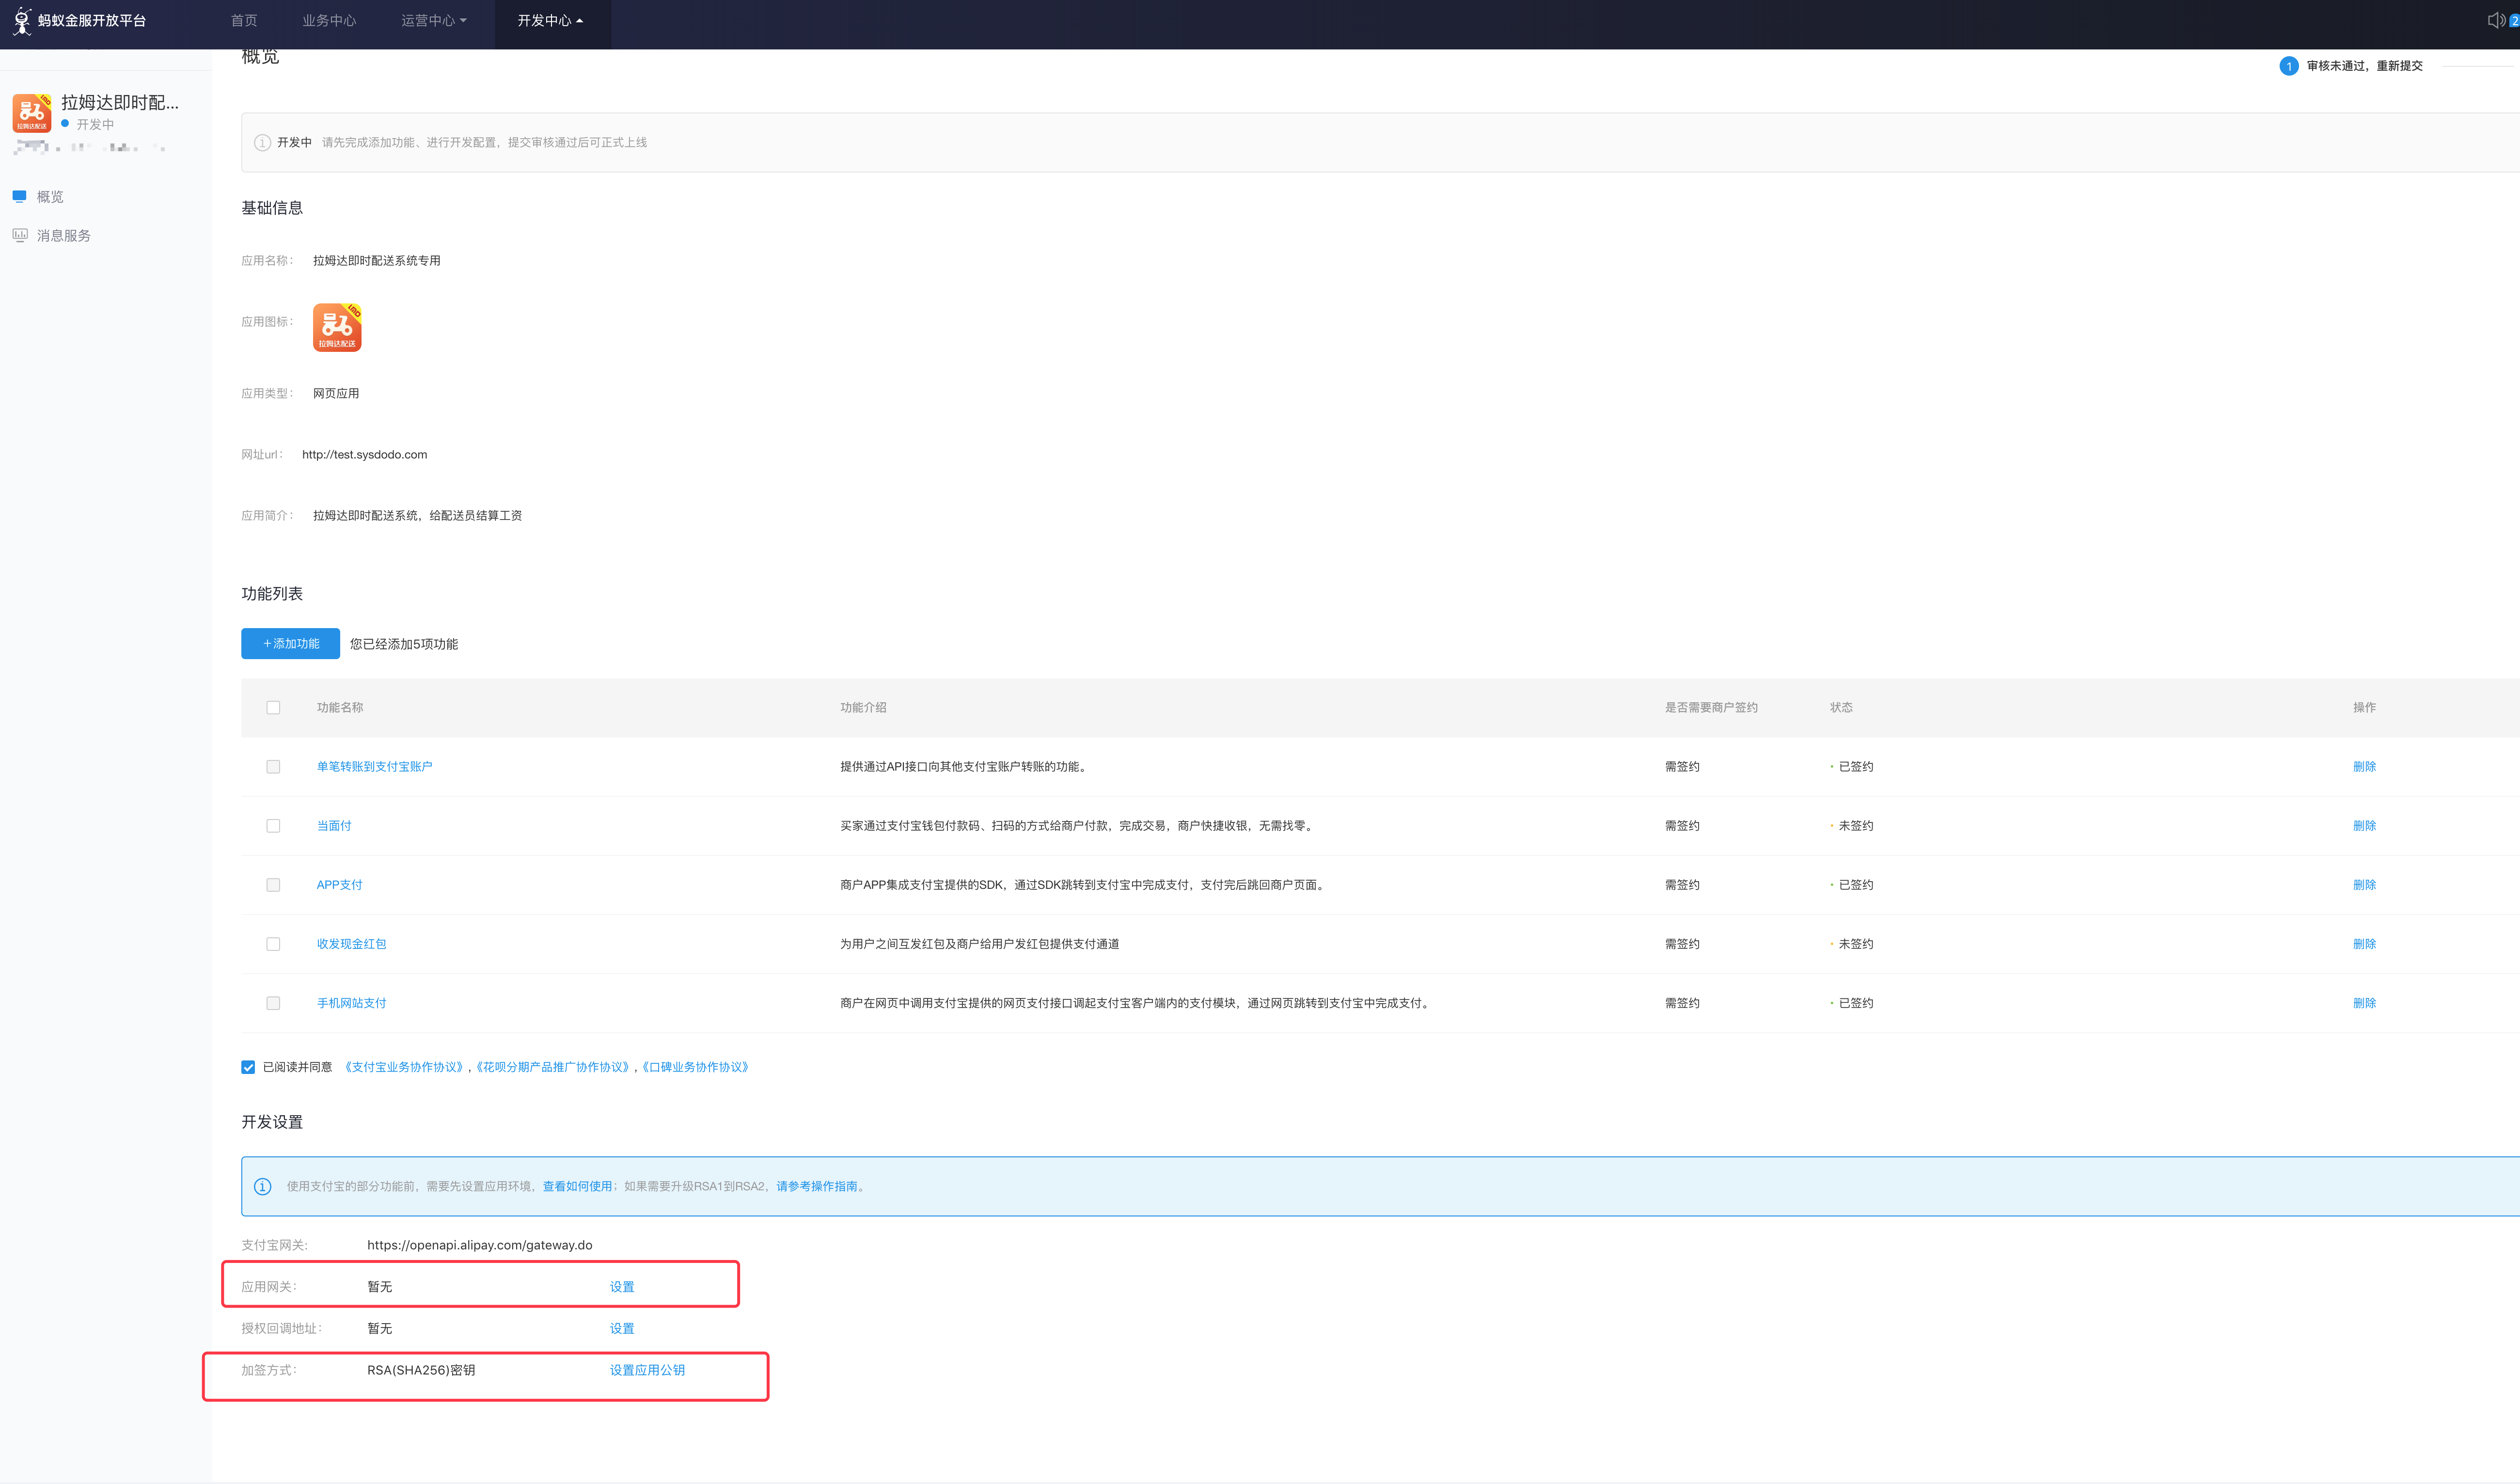Go to the 首页 nav item
Viewport: 2520px width, 1484px height.
(x=244, y=20)
